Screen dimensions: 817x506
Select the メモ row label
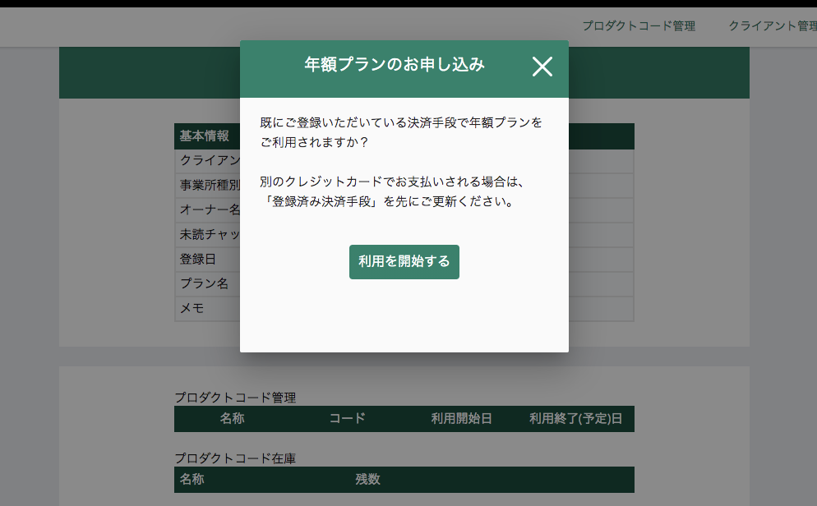coord(192,308)
